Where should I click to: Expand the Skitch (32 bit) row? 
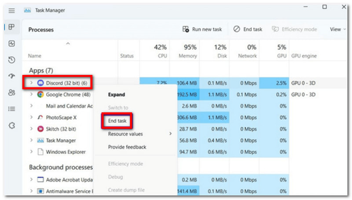pyautogui.click(x=31, y=129)
